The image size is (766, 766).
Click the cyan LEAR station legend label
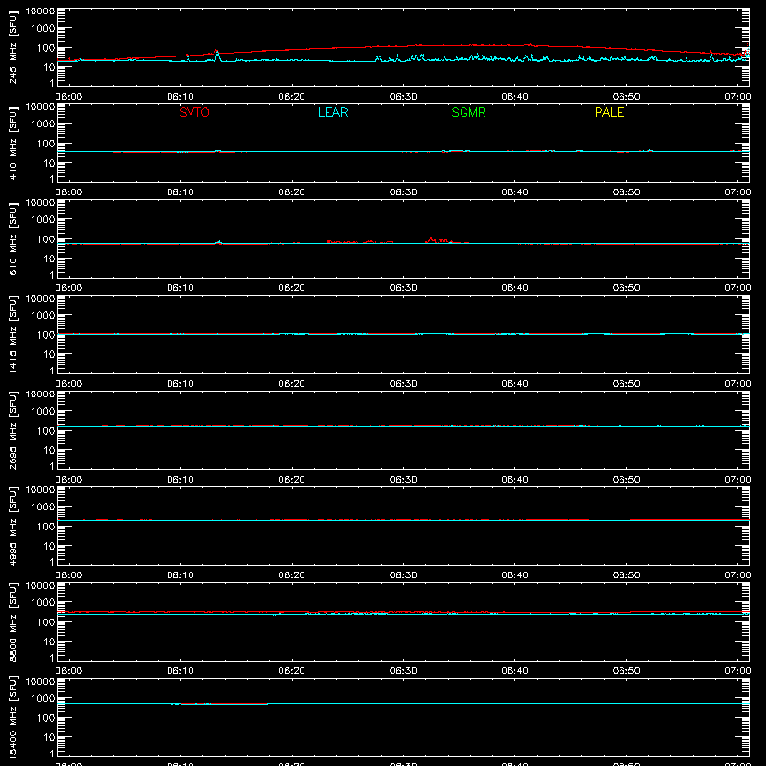(x=332, y=112)
